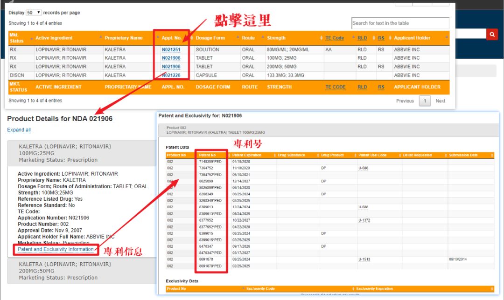Viewport: 504px width, 300px height.
Task: Select the DISCN market status cell
Action: tap(17, 75)
